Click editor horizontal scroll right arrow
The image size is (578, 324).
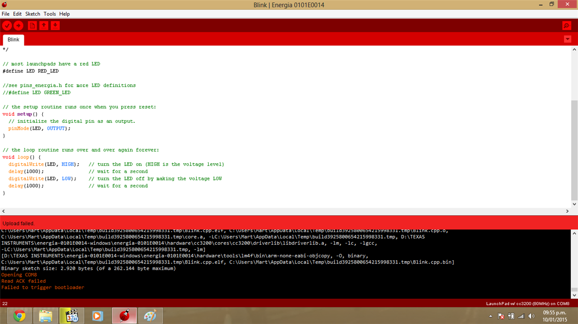tap(567, 211)
